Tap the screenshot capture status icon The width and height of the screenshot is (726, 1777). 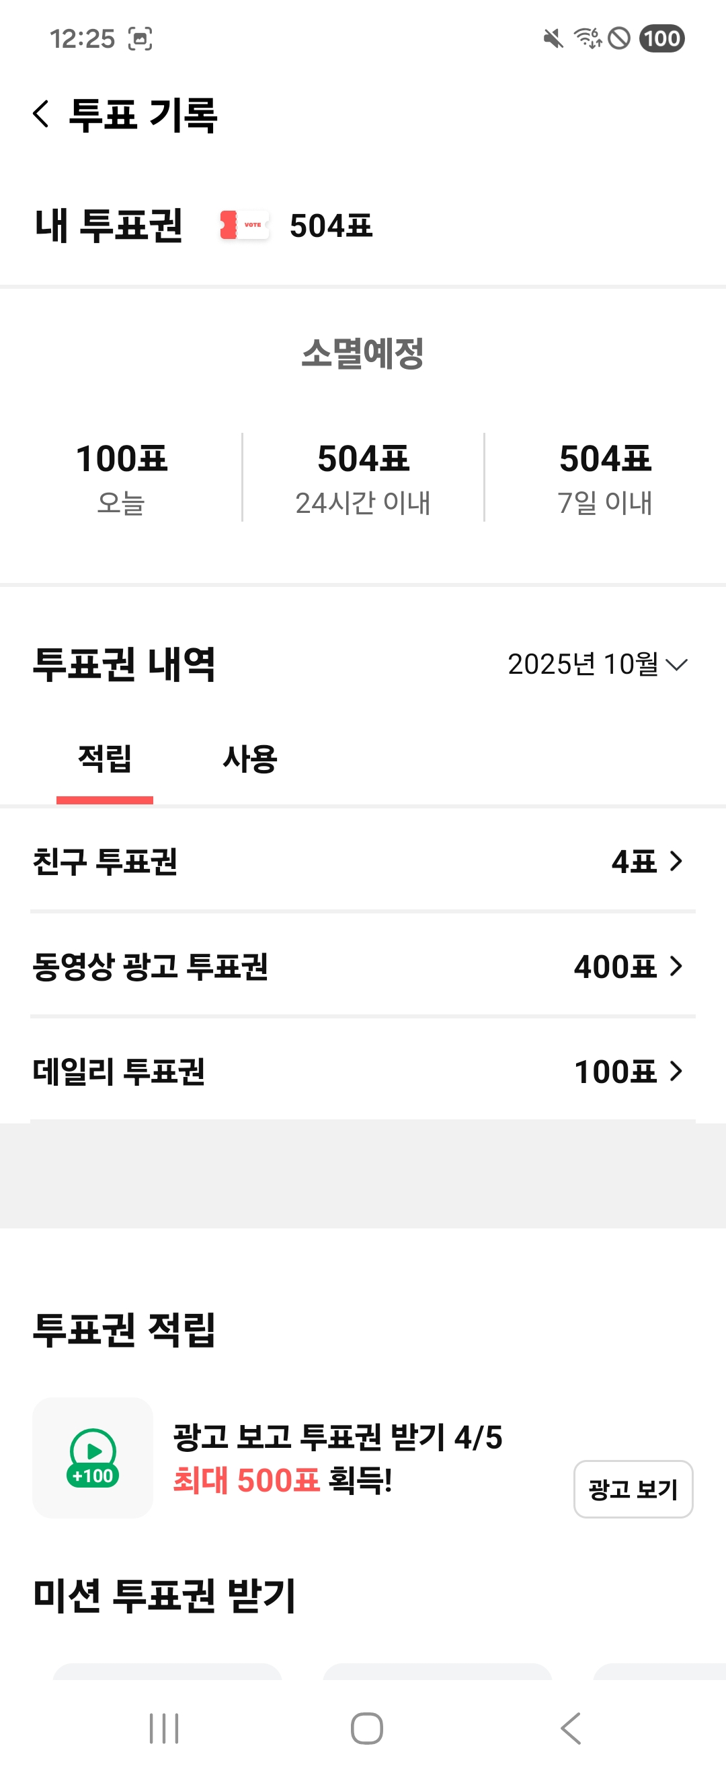tap(140, 38)
